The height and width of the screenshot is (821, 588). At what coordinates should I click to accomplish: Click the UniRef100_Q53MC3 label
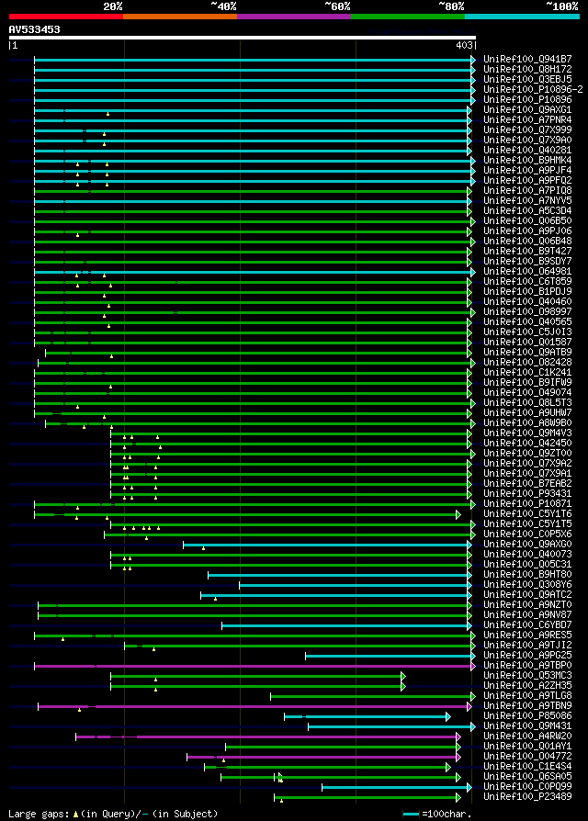click(527, 676)
